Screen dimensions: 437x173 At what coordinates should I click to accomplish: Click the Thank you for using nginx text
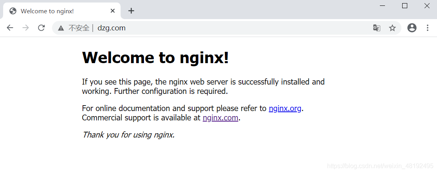pyautogui.click(x=128, y=135)
